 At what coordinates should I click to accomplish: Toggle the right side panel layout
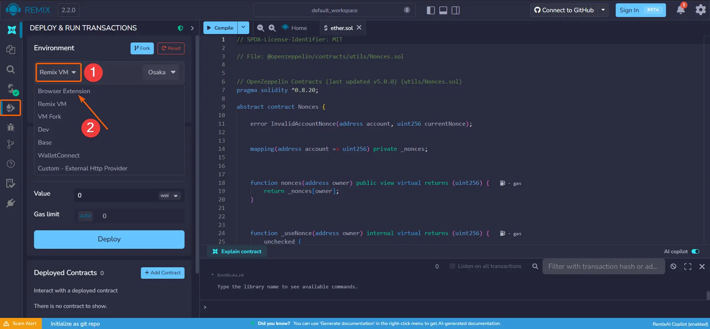(x=456, y=10)
